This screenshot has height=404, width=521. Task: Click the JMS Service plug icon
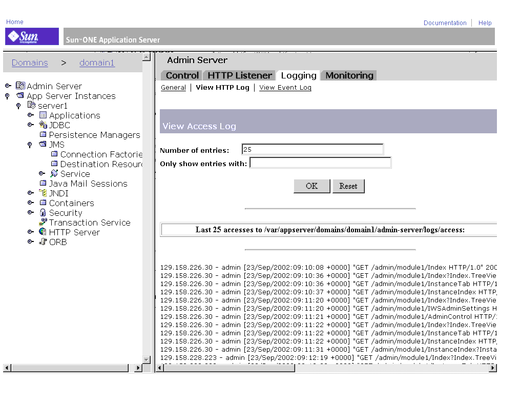pos(54,173)
